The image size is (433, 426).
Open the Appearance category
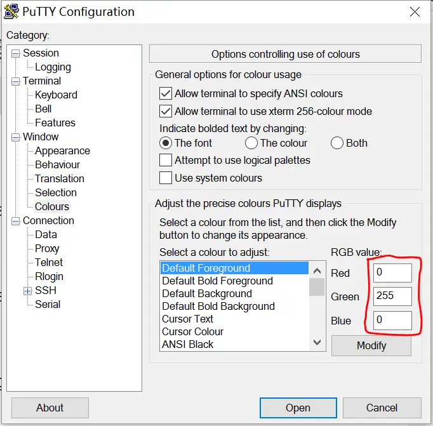click(x=62, y=150)
